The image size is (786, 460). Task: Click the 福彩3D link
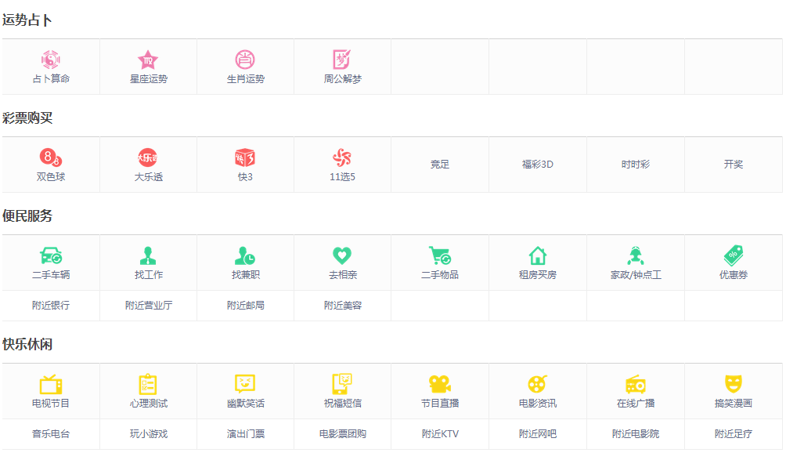[537, 165]
